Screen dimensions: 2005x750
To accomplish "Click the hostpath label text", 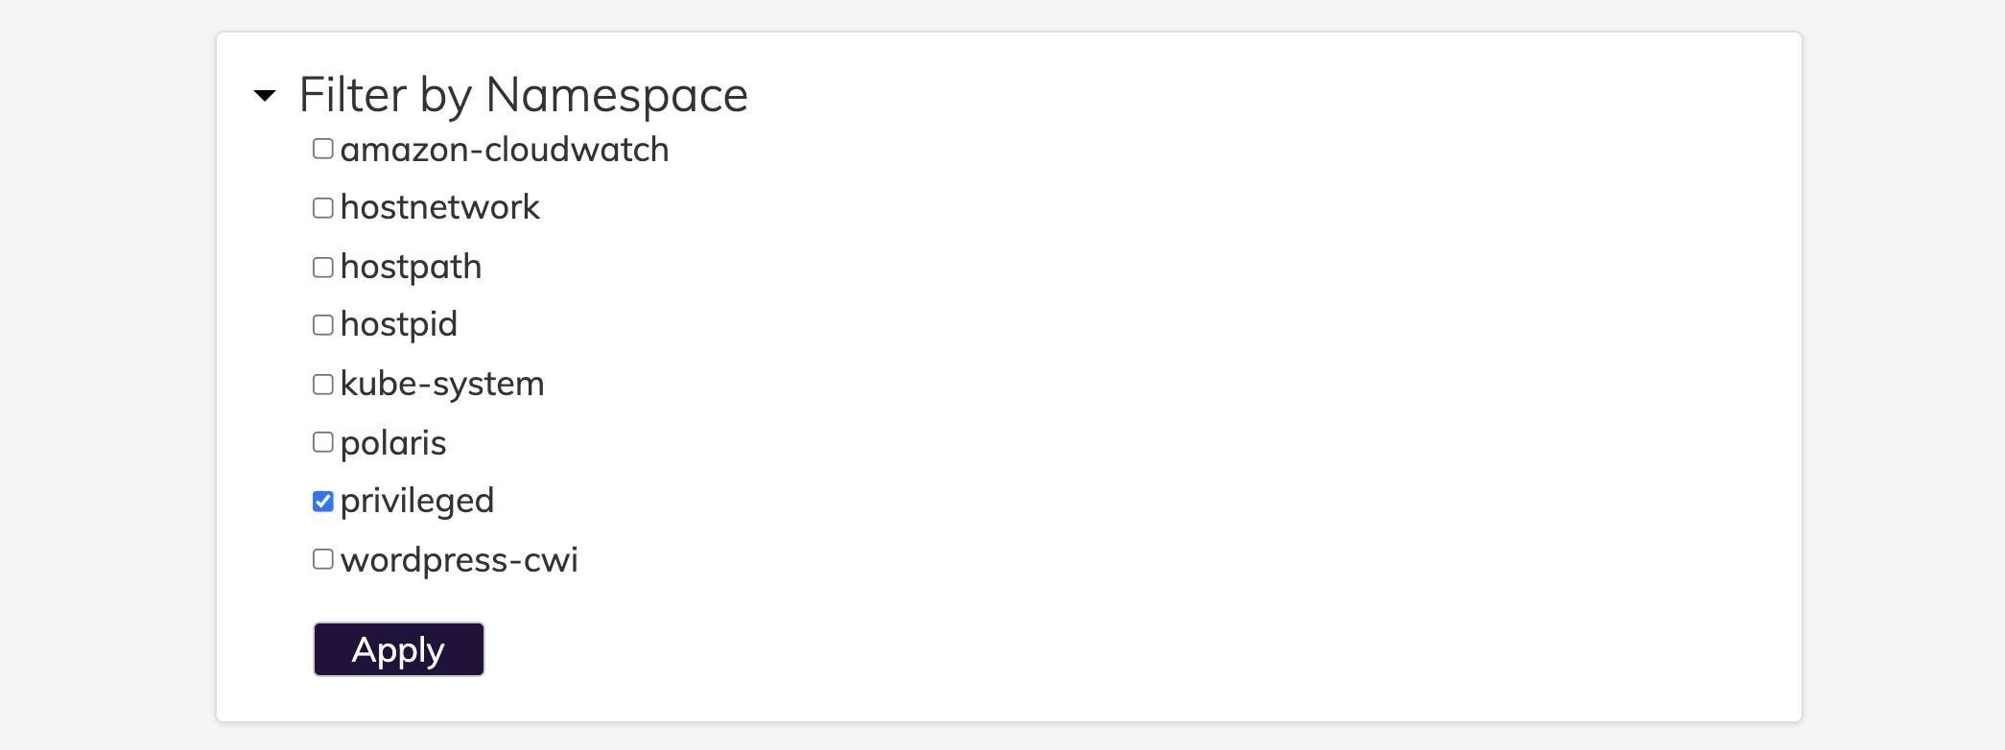I will pos(411,267).
